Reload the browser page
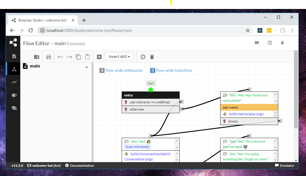Screen dimensions: 306x176 31,30
